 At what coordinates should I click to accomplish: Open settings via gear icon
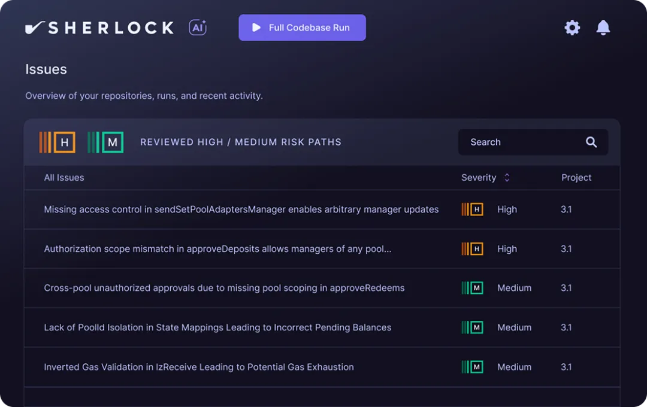tap(572, 28)
